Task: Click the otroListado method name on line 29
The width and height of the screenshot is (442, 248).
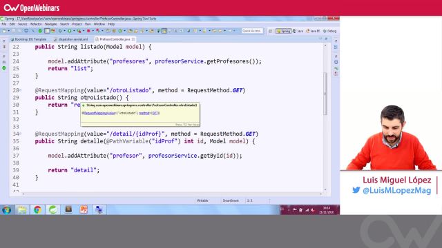Action: pyautogui.click(x=98, y=98)
